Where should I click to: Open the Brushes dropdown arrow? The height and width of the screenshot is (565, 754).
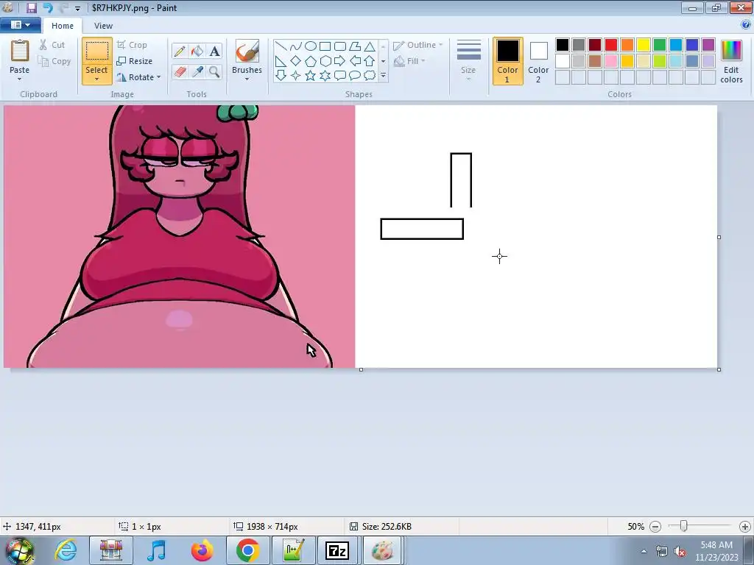[247, 79]
